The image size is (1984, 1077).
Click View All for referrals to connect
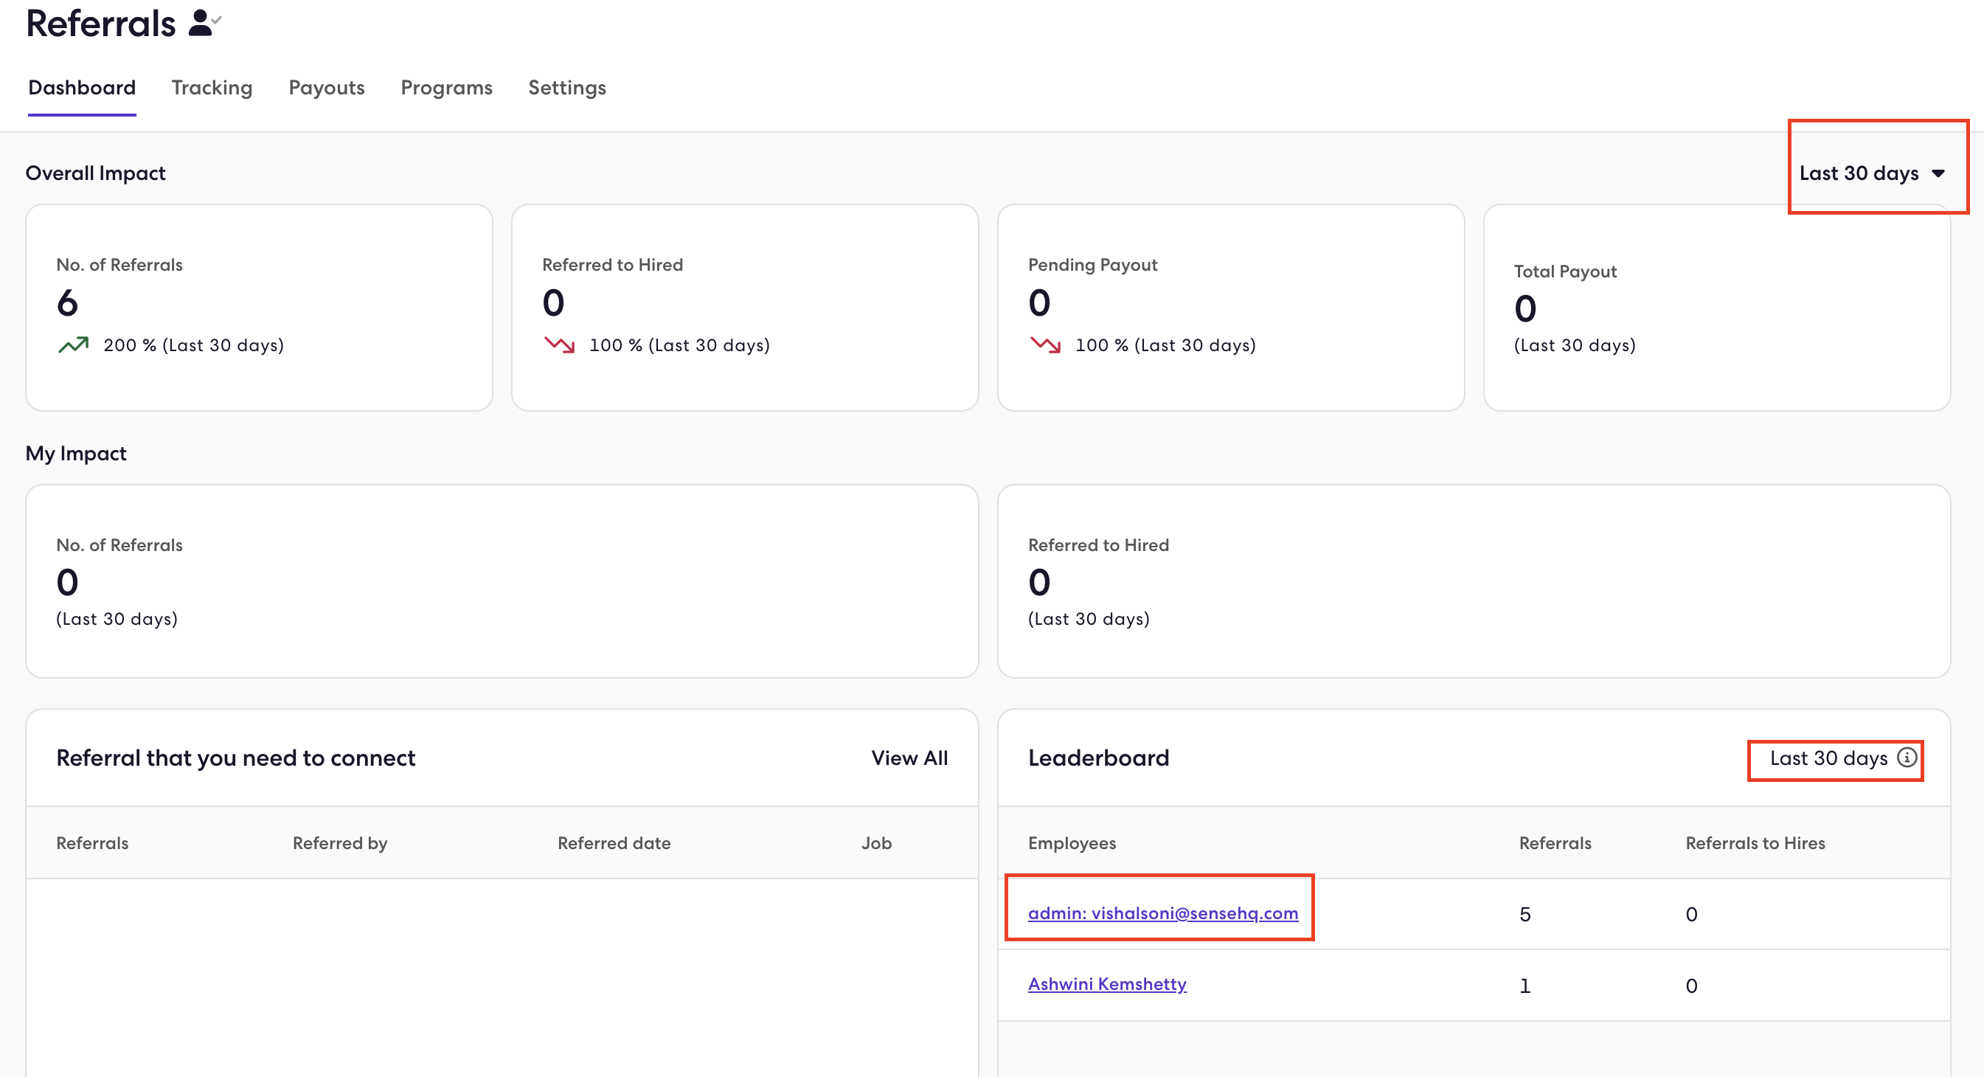click(x=909, y=758)
